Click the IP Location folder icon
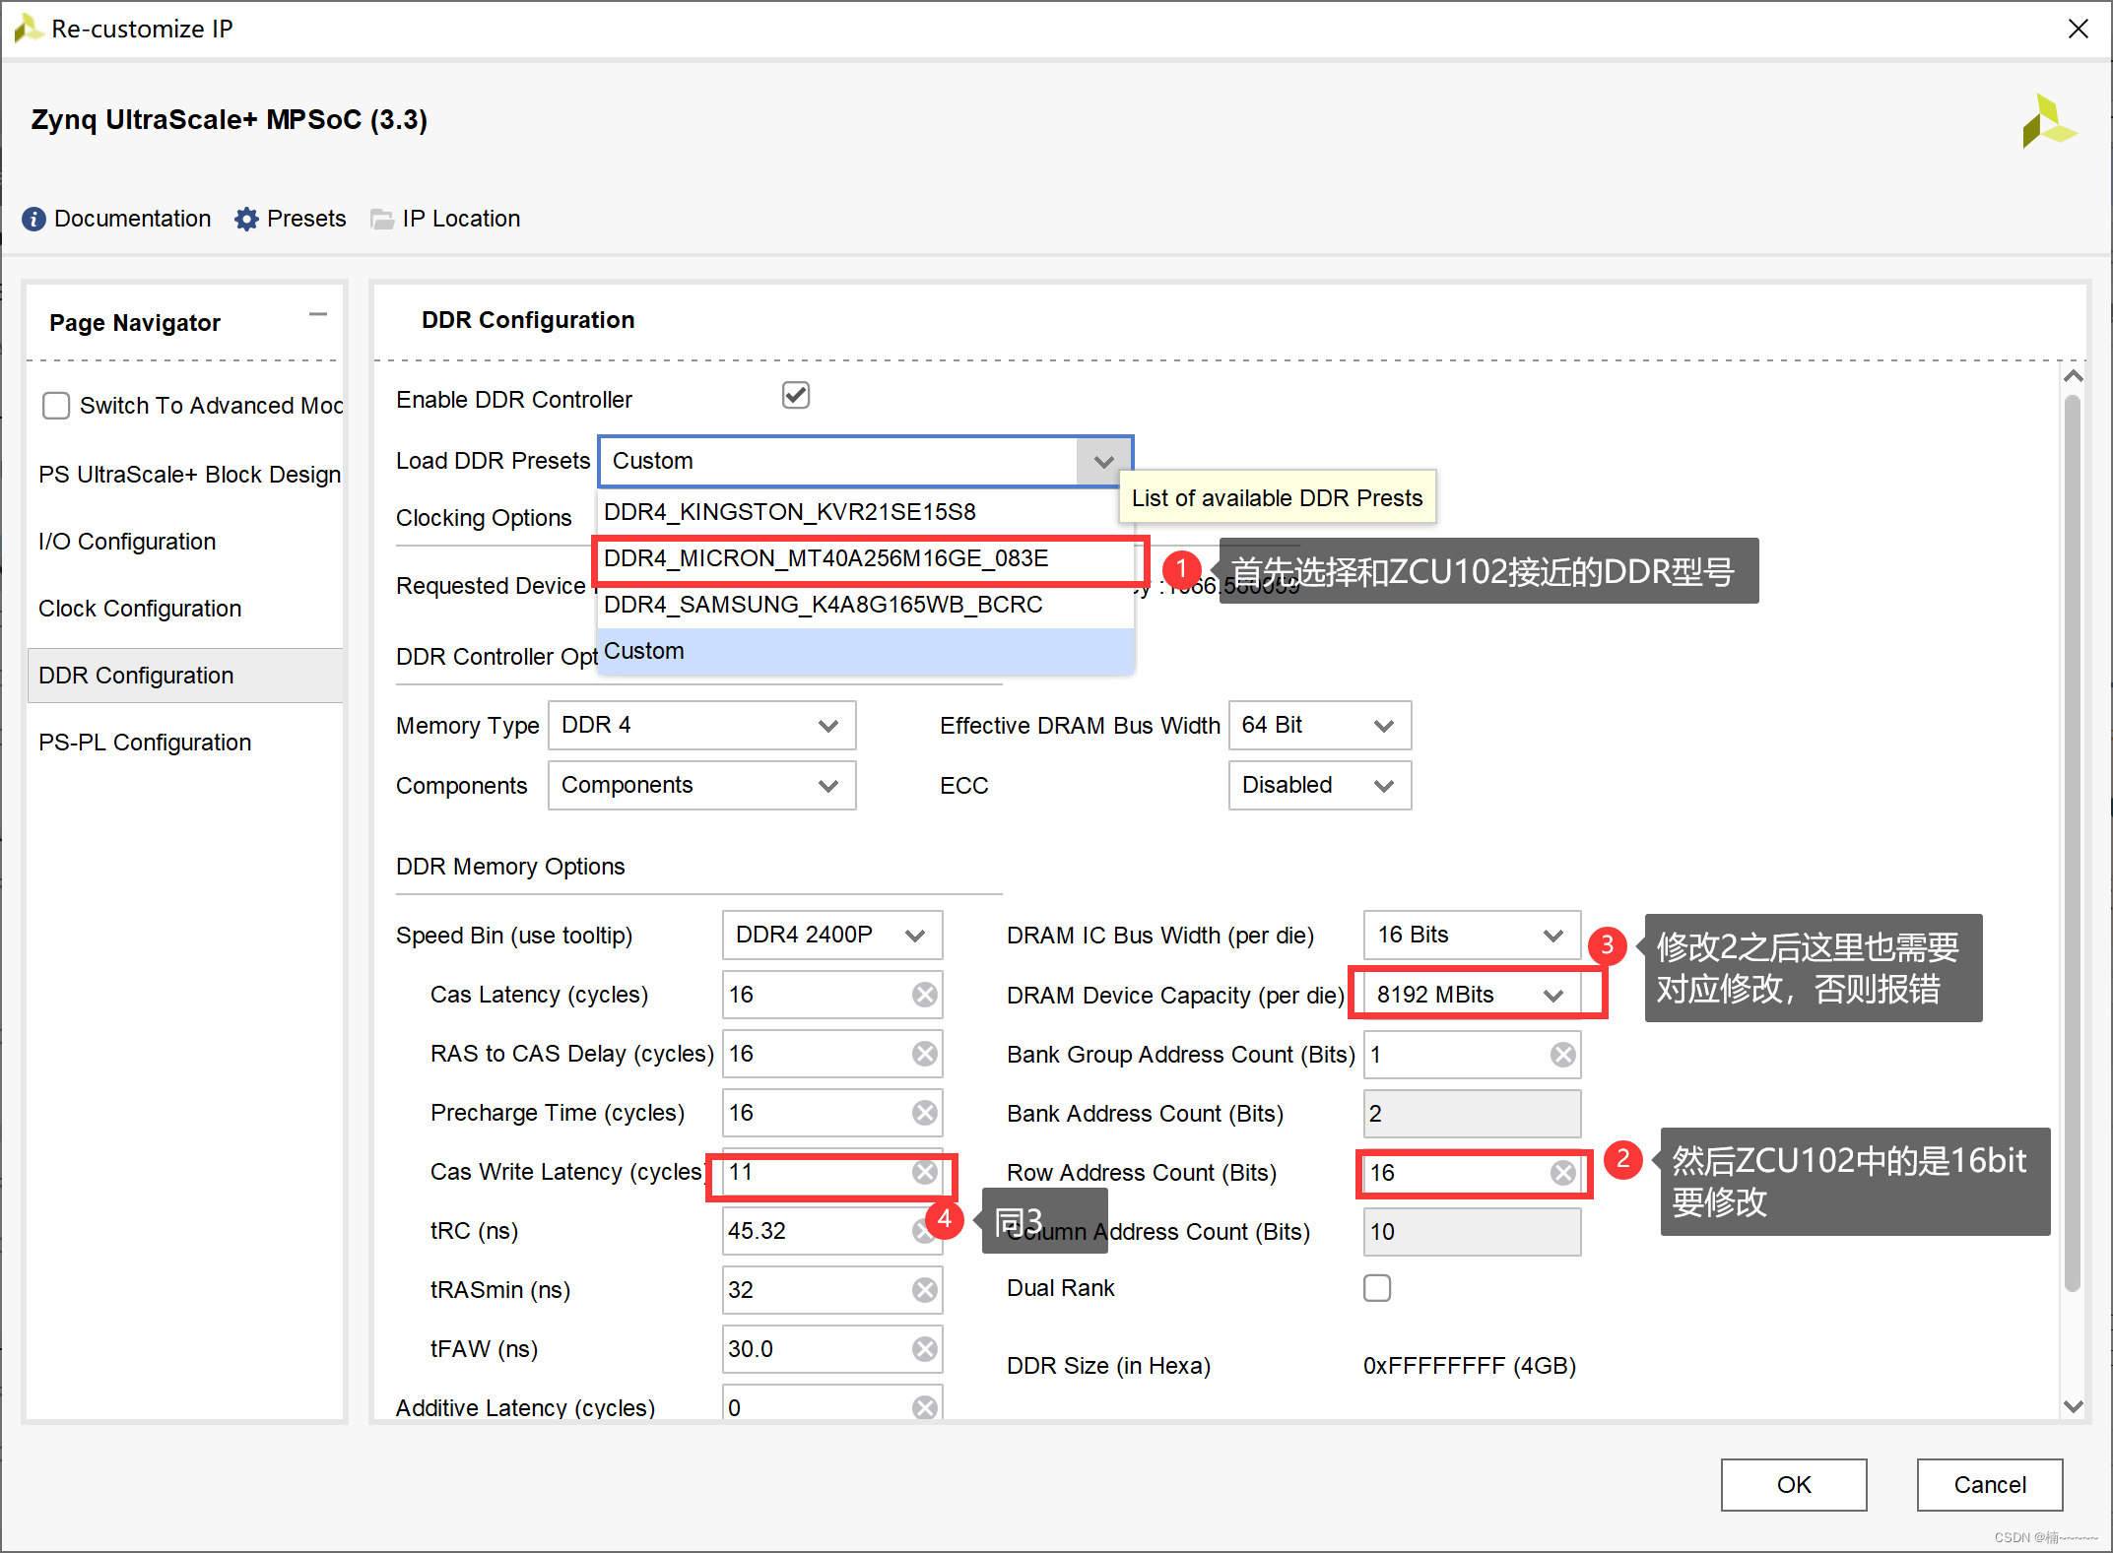Viewport: 2113px width, 1553px height. (x=381, y=219)
